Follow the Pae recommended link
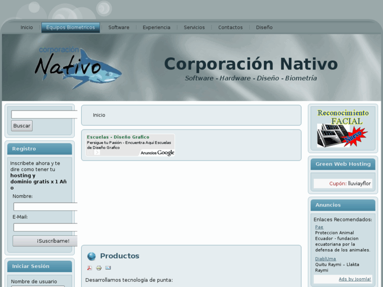 coord(319,227)
